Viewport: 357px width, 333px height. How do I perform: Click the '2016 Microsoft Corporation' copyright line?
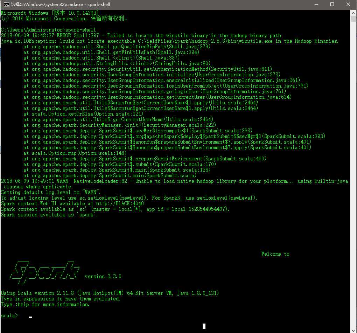64,19
